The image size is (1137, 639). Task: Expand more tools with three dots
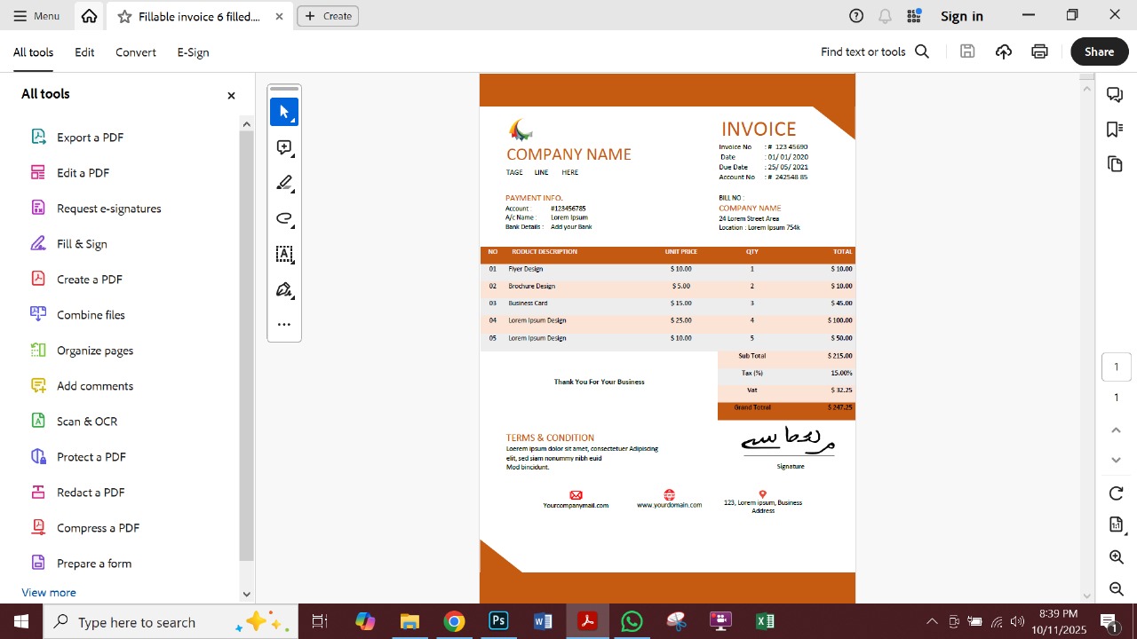pyautogui.click(x=284, y=325)
